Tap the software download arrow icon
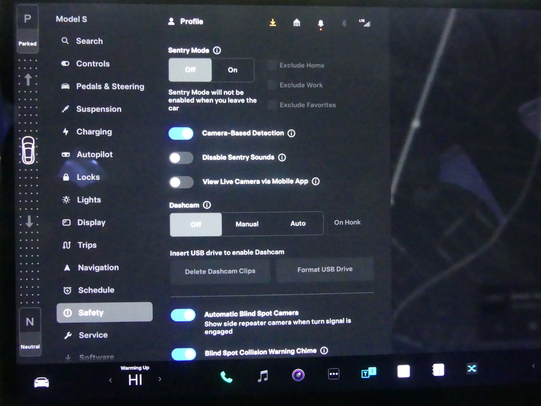 pos(273,23)
